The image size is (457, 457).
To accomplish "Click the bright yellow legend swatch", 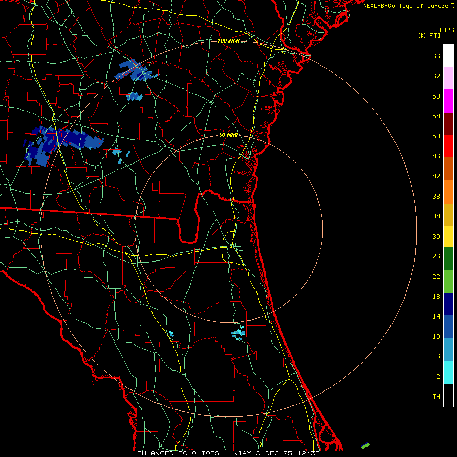I will [448, 237].
